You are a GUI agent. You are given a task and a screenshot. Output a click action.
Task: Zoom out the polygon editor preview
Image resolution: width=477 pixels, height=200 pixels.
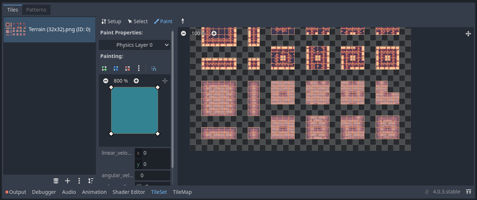(106, 81)
